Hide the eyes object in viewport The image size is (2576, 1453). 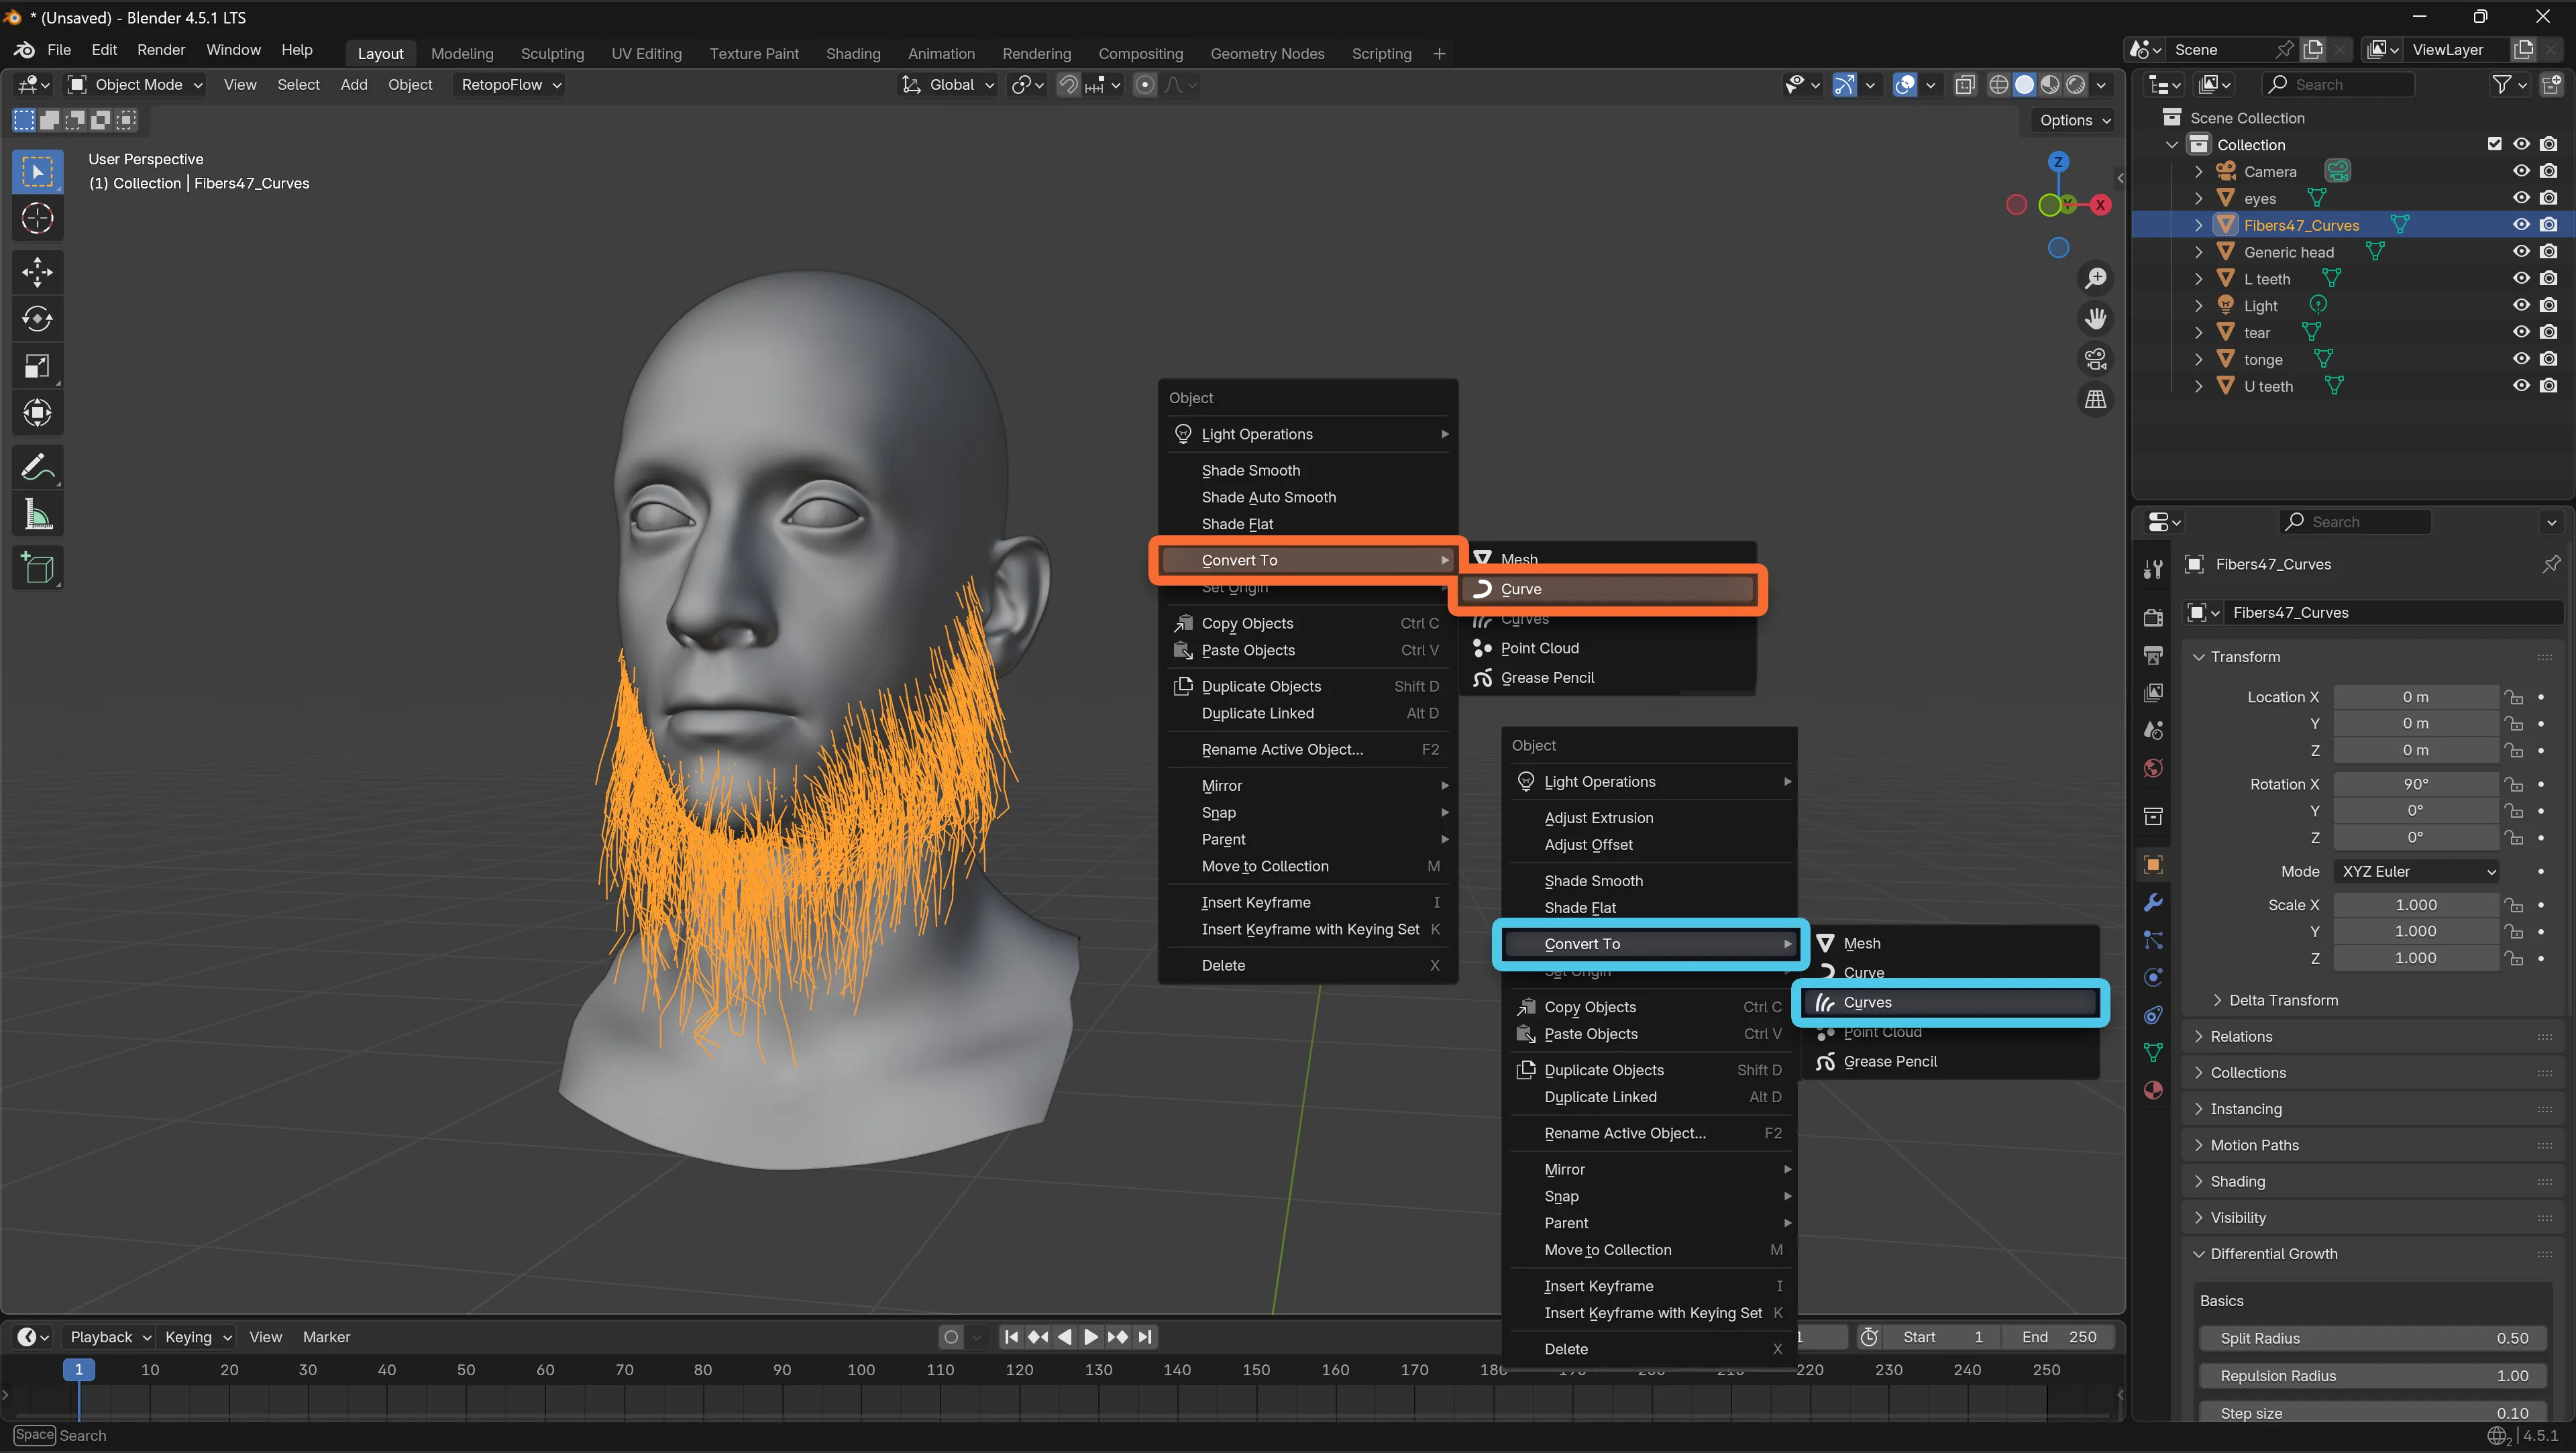coord(2521,198)
